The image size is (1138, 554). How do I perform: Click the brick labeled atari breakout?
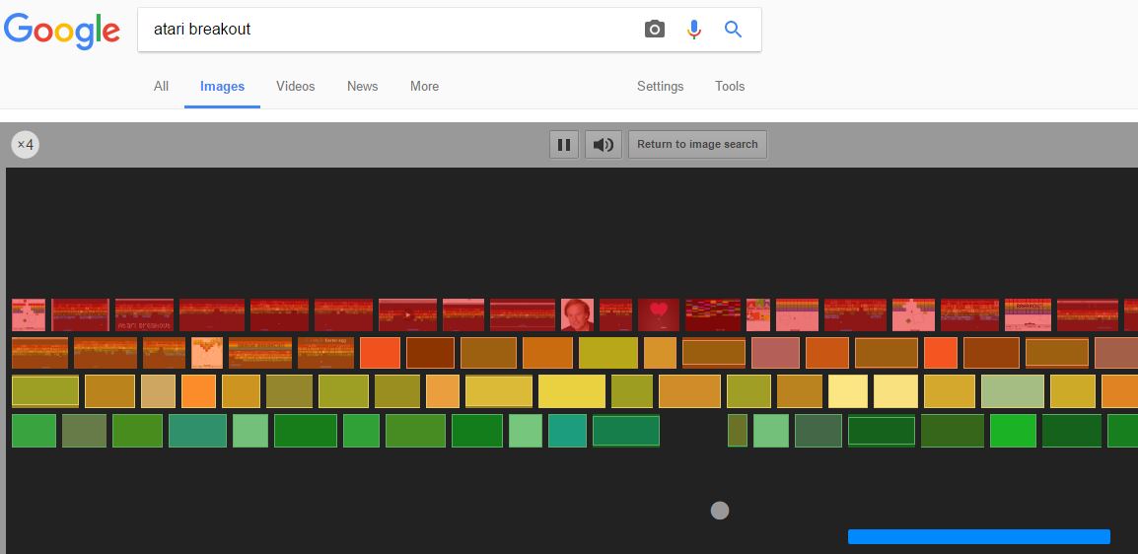(144, 314)
